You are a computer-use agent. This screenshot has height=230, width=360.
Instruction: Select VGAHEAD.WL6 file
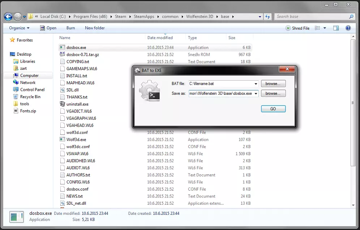point(80,125)
